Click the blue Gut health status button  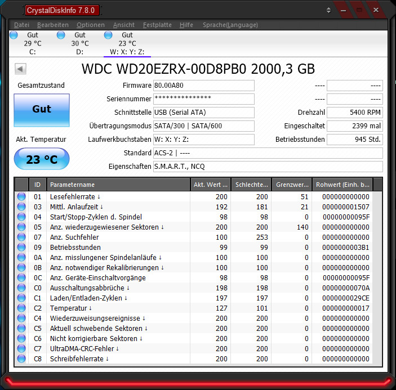[42, 110]
